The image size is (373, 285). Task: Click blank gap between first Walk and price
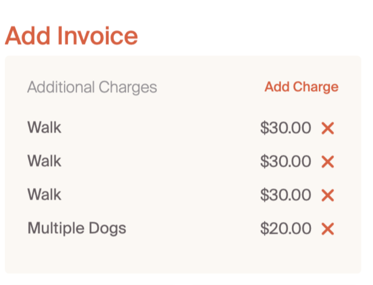(x=158, y=128)
